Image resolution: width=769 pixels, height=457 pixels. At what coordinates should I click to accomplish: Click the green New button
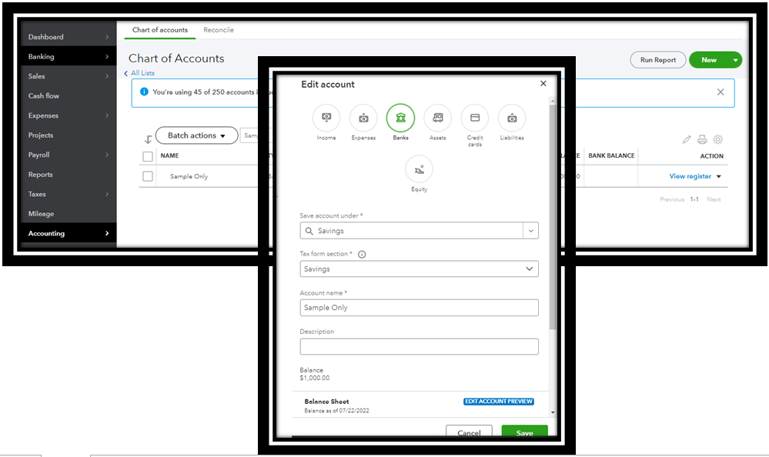click(709, 60)
